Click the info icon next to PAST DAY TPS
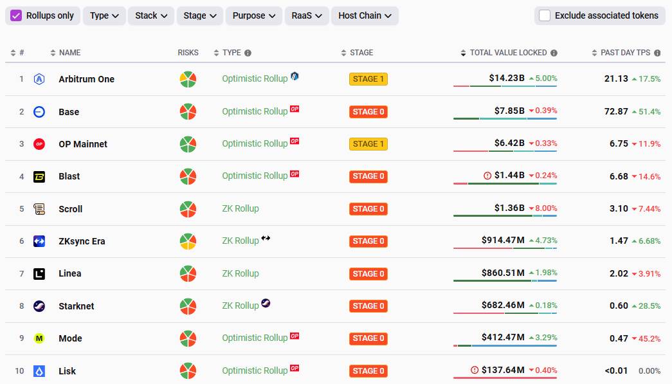672x384 pixels. (657, 53)
